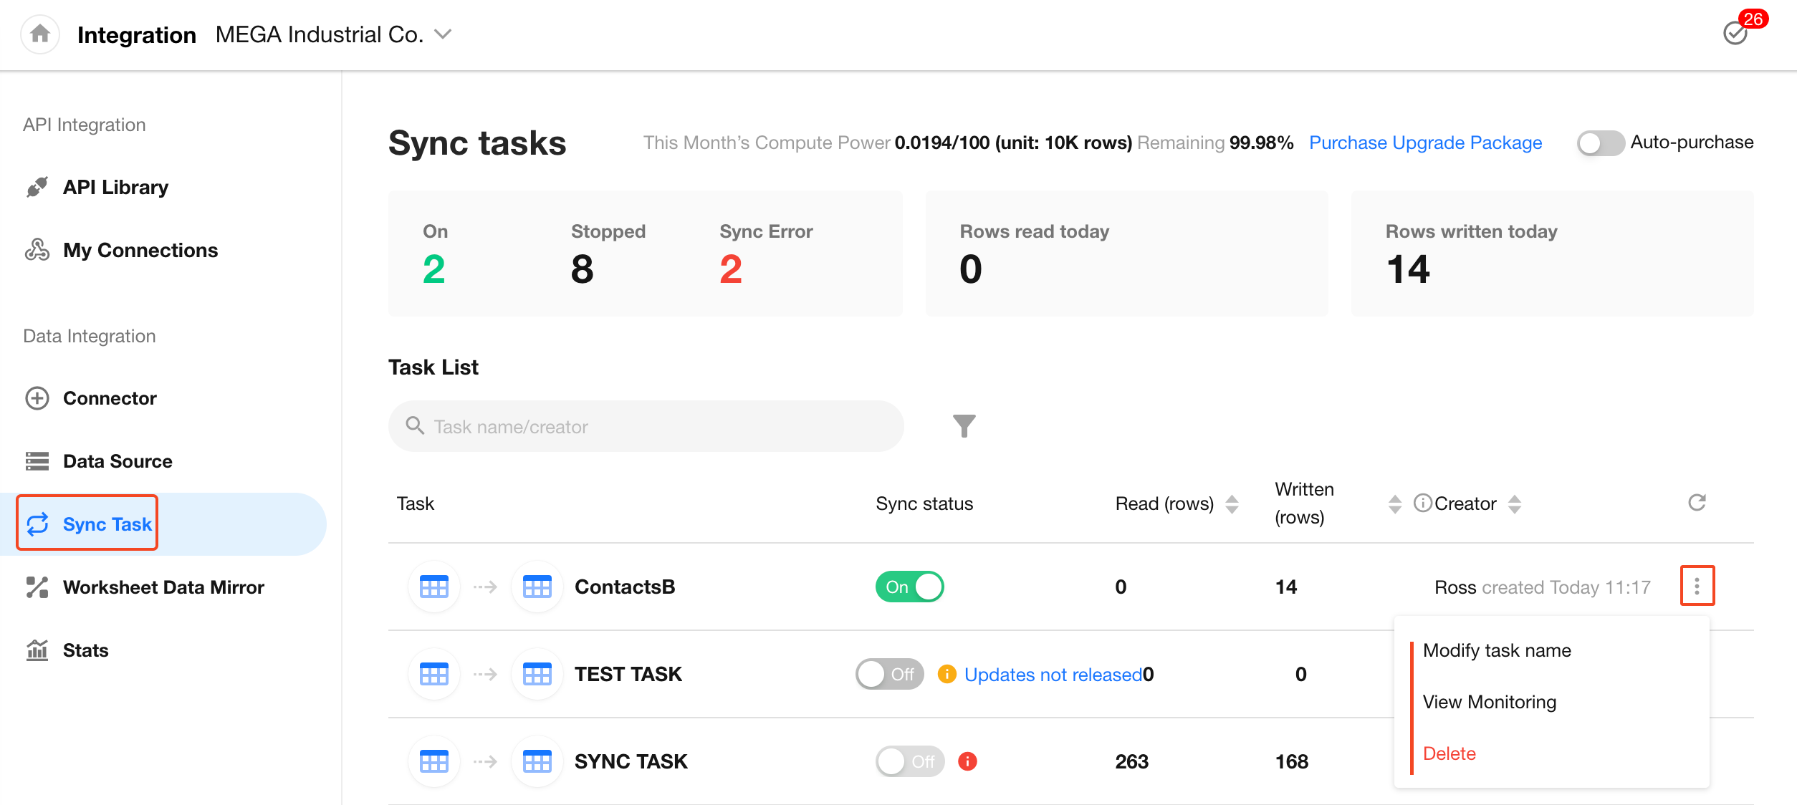
Task: Sort the list by Read (rows) column
Action: [x=1232, y=504]
